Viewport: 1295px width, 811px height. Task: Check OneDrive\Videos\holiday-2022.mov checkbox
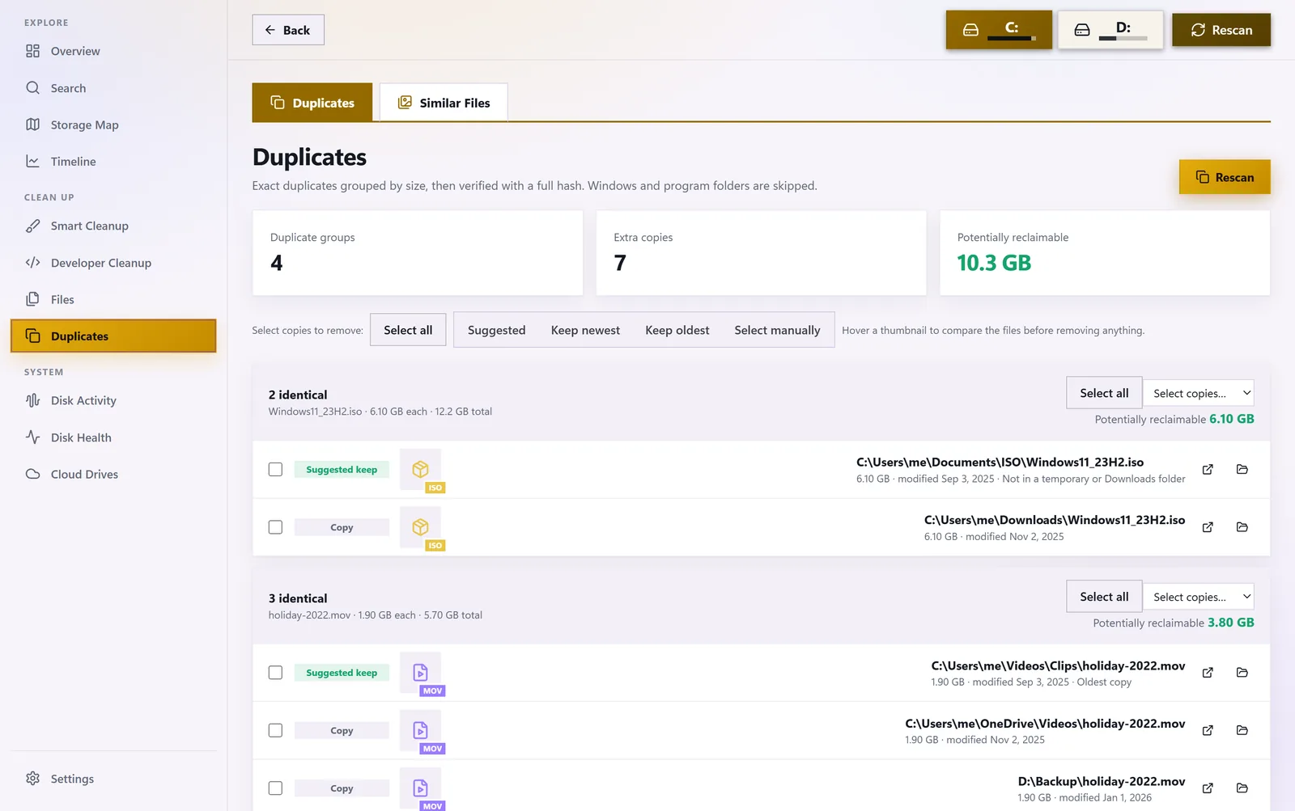point(275,730)
